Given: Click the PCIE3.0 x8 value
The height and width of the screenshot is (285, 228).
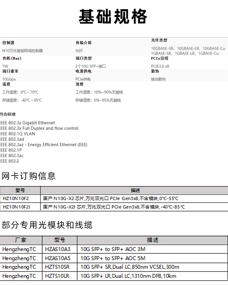Looking at the screenshot, I should [x=160, y=66].
